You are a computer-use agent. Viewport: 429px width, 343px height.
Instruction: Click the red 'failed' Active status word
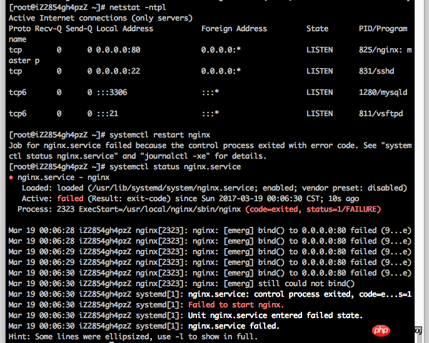click(x=70, y=199)
